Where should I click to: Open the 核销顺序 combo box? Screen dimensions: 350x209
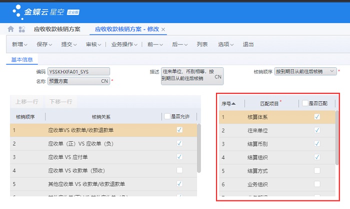[x=333, y=72]
